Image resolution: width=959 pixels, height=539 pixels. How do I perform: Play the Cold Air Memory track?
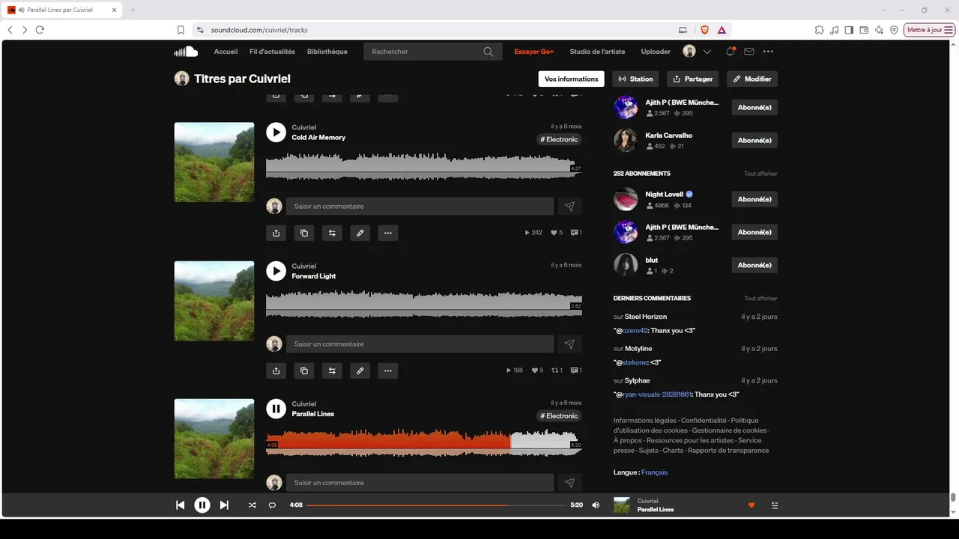(276, 133)
